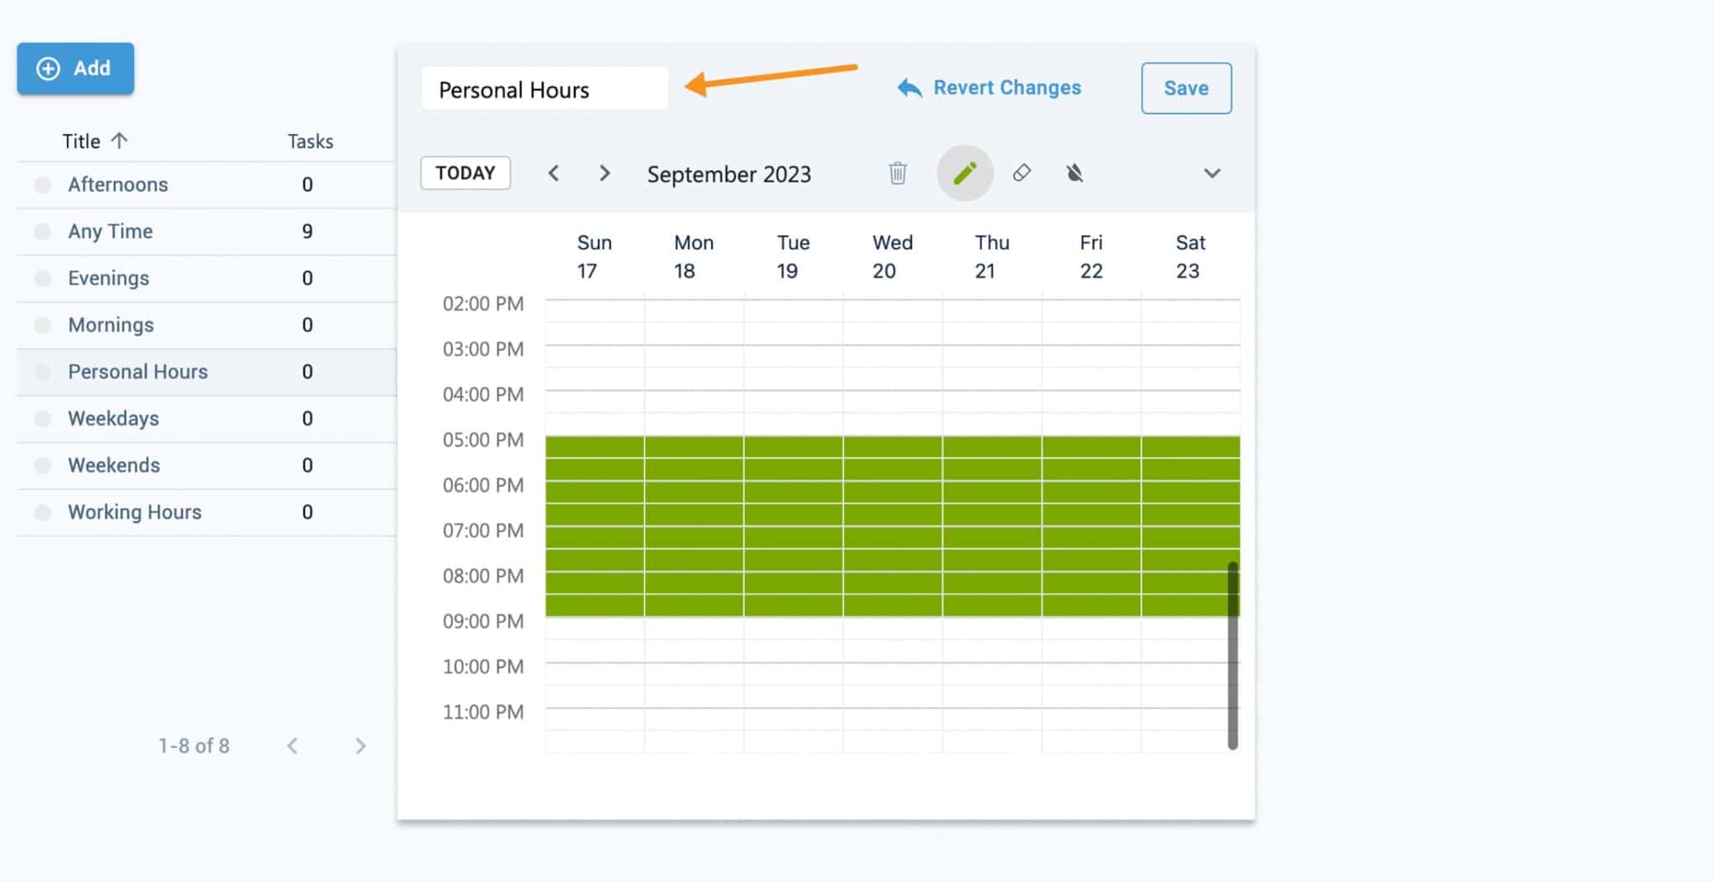
Task: Toggle the Weekends radio circle
Action: [x=43, y=465]
